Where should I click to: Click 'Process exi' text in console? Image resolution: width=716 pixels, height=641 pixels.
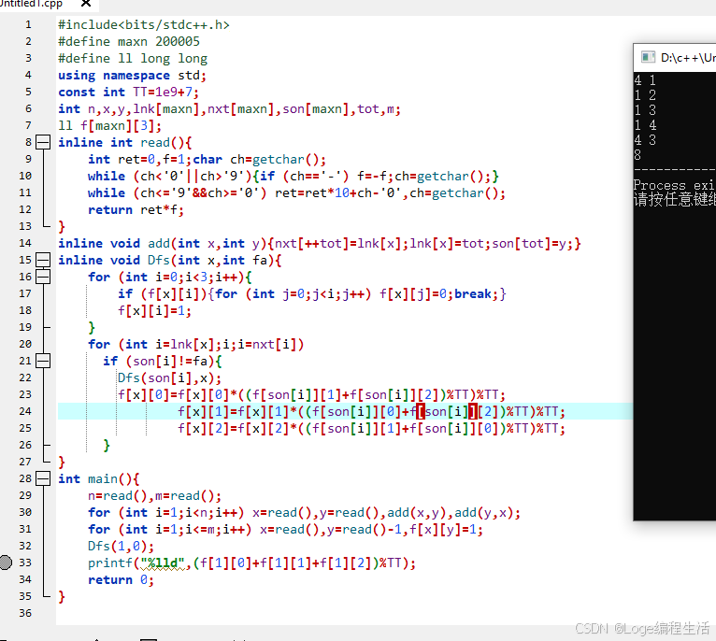pyautogui.click(x=674, y=185)
